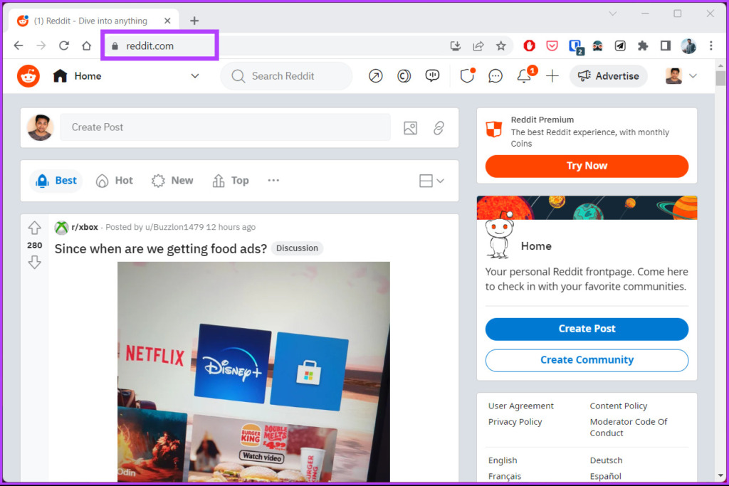
Task: Expand the Home feed dropdown
Action: coord(195,75)
